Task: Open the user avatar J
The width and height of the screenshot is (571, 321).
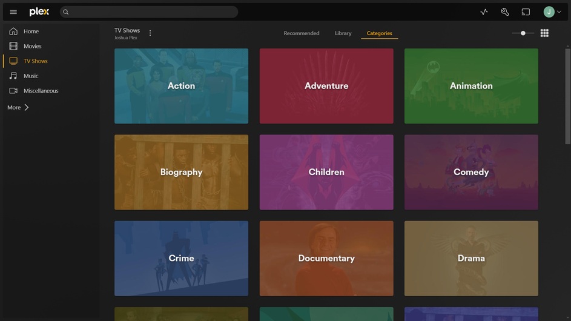Action: point(549,12)
